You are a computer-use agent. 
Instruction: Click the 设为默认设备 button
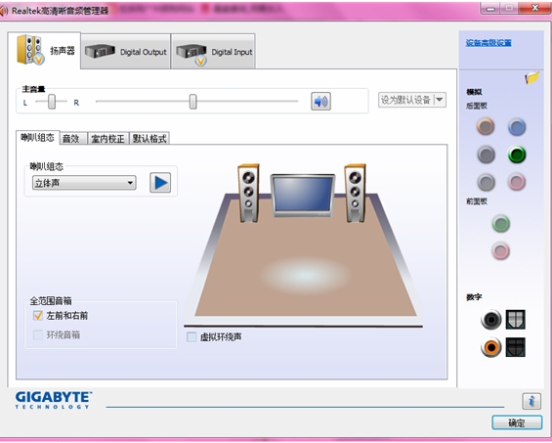pyautogui.click(x=405, y=100)
